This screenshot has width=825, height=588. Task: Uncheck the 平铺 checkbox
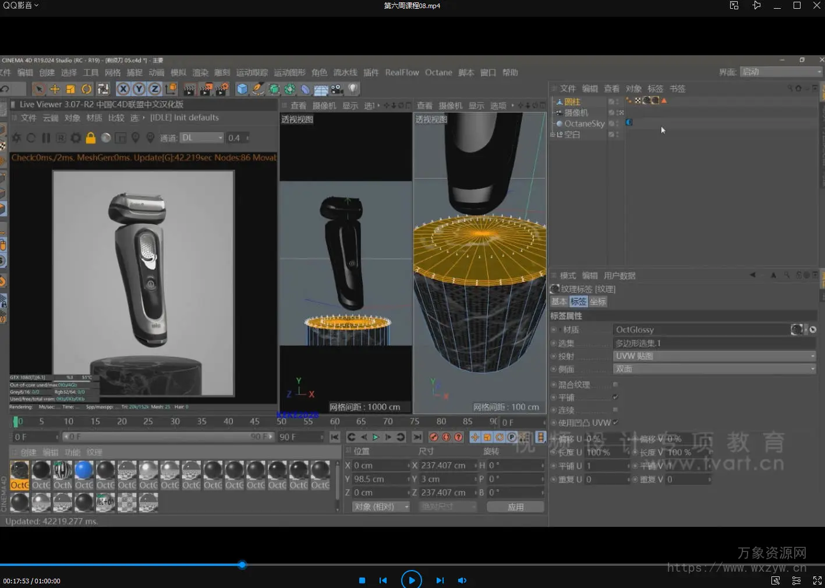[x=615, y=397]
